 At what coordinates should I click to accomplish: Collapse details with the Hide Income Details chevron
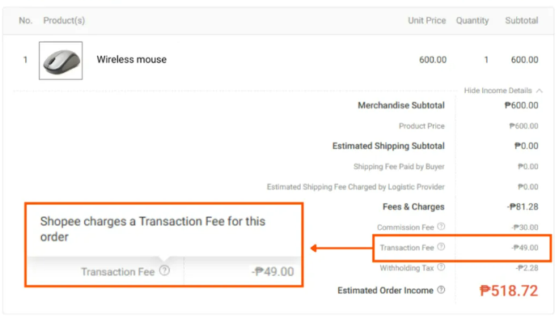click(540, 91)
